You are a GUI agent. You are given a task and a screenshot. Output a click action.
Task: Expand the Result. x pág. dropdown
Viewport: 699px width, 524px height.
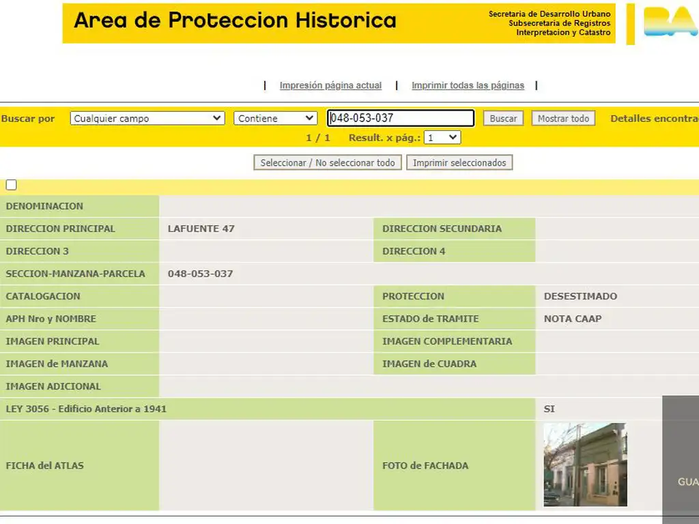[x=442, y=138]
